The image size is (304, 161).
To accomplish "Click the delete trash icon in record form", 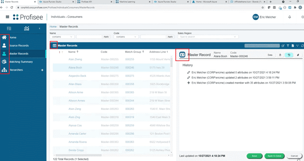I will point(280,55).
